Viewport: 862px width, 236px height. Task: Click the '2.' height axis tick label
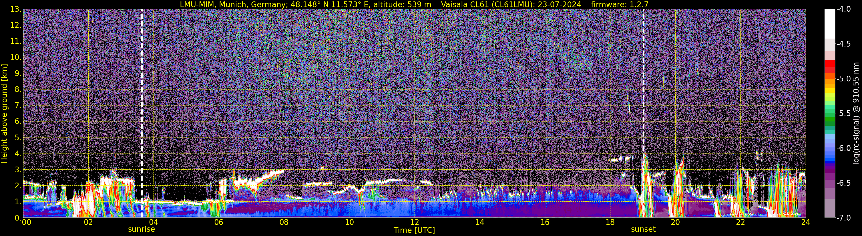(x=18, y=185)
